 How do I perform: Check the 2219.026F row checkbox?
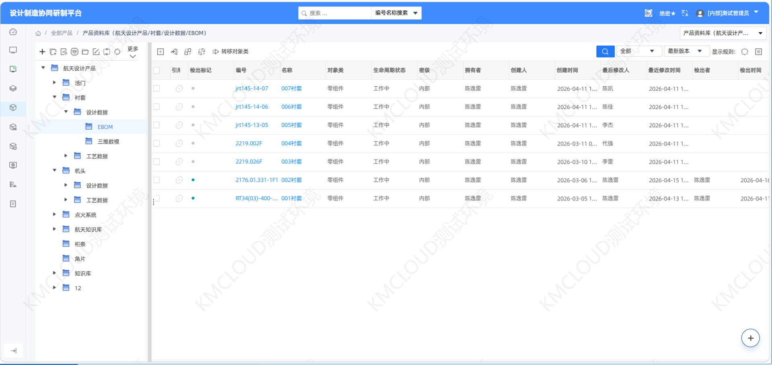coord(157,162)
